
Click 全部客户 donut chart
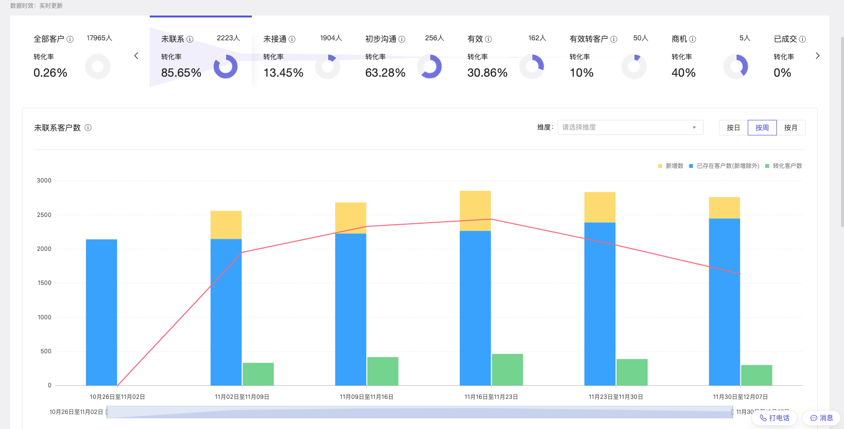coord(98,66)
